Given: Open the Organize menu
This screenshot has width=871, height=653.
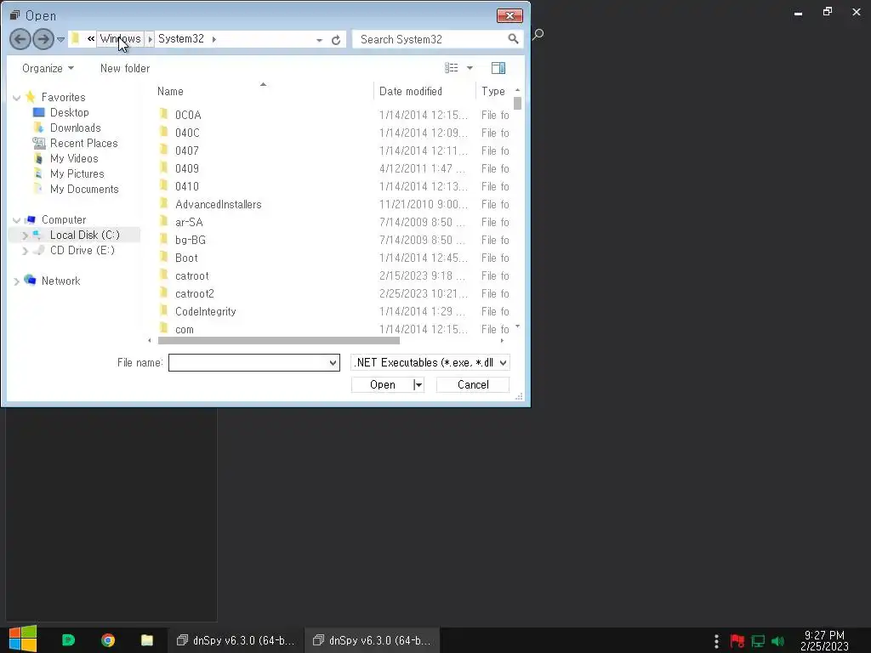Looking at the screenshot, I should [48, 68].
